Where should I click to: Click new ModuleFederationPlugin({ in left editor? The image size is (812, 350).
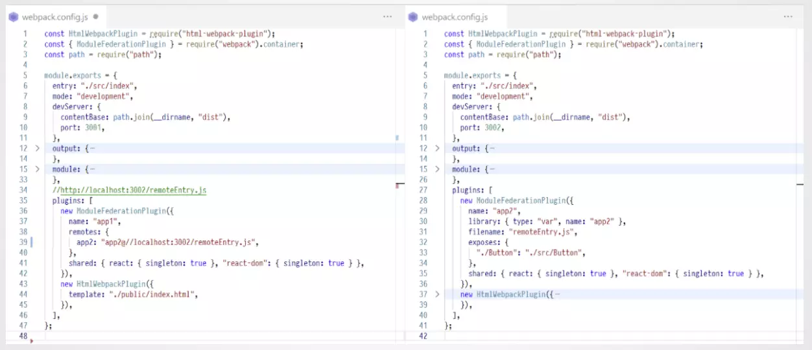pos(117,211)
